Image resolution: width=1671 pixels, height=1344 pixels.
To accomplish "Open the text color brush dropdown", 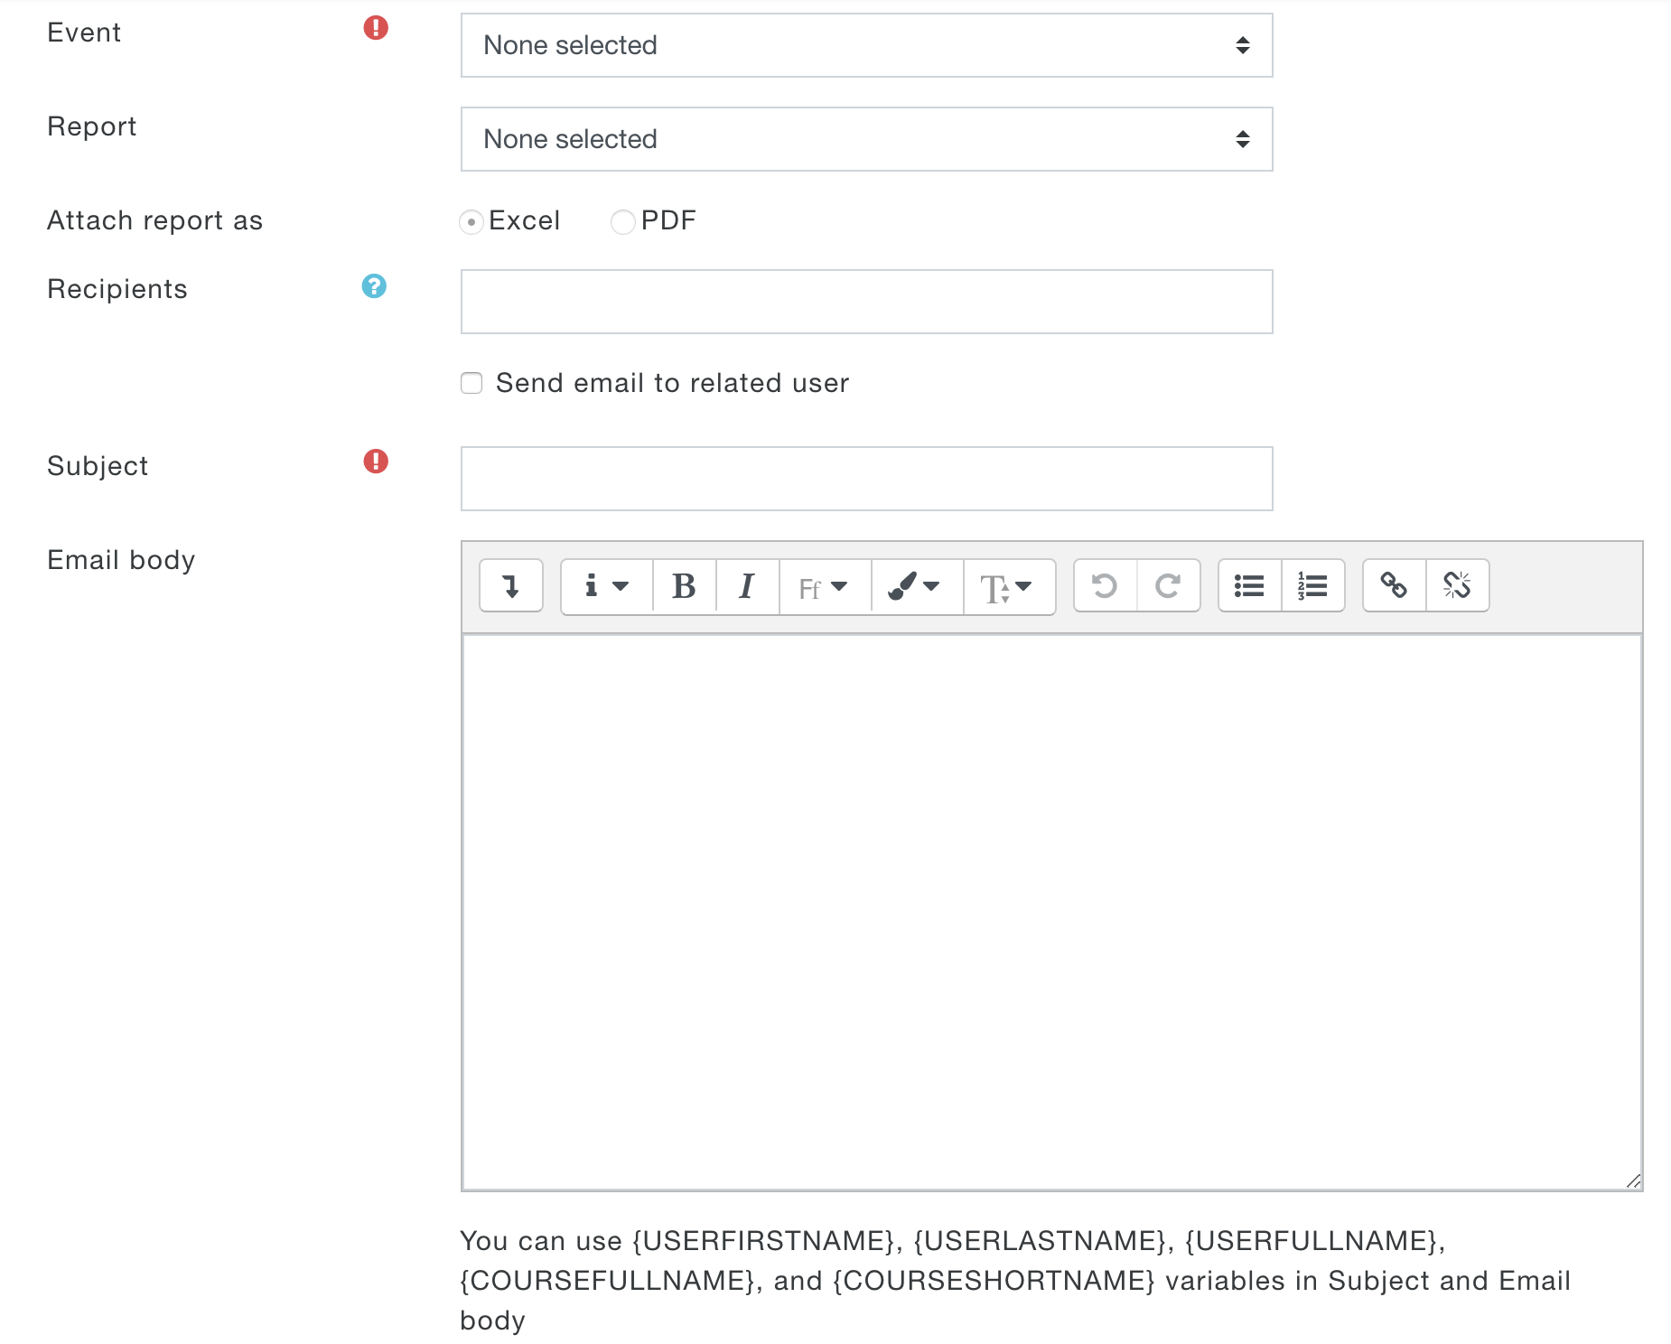I will point(918,586).
